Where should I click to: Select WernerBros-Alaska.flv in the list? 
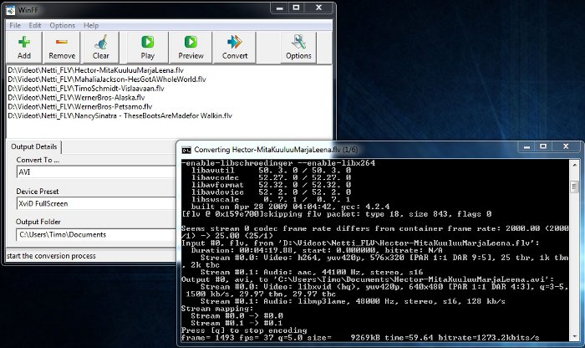pos(77,97)
